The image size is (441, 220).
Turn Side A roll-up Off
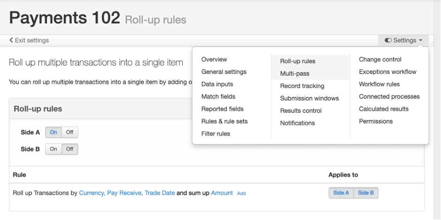(70, 132)
